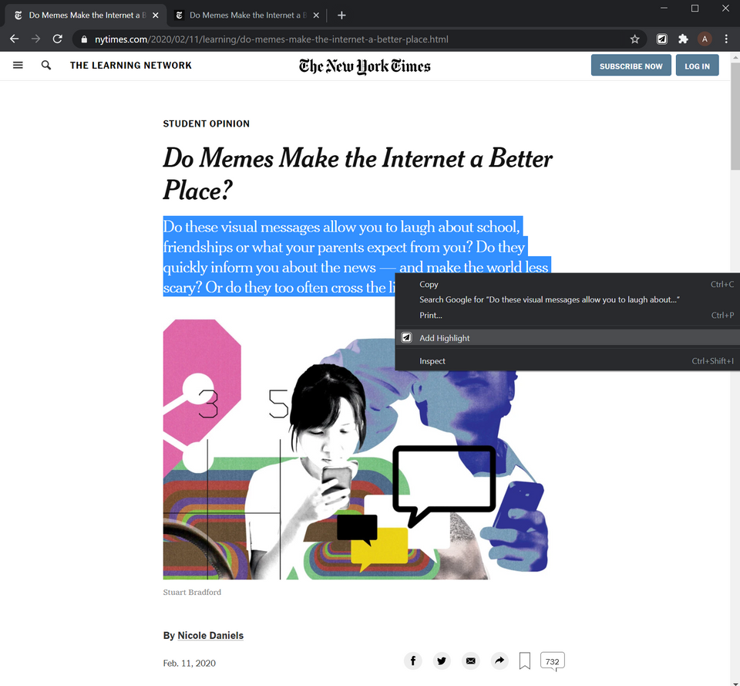
Task: Select Copy from the context menu
Action: coord(429,284)
